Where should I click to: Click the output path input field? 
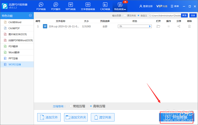165,16
